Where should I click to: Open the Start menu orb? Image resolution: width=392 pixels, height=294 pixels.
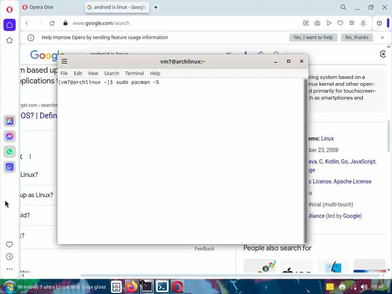coord(9,286)
